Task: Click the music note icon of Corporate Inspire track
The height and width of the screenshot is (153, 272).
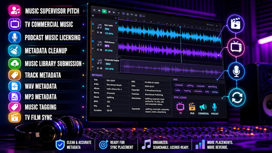Action: point(99,62)
